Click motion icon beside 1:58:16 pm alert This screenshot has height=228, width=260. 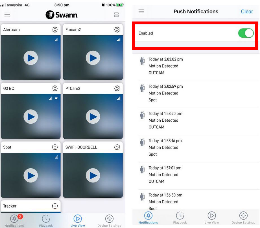pyautogui.click(x=142, y=142)
